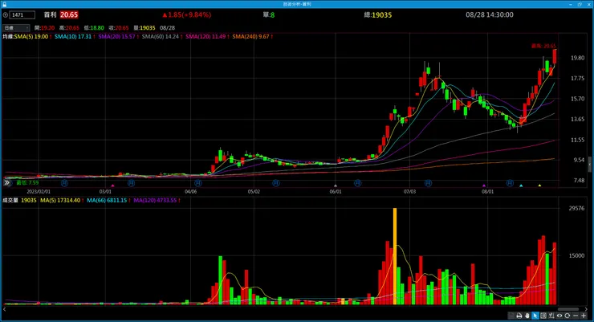594x322 pixels.
Task: Click the magenta triangle marker near 08/01
Action: click(484, 185)
